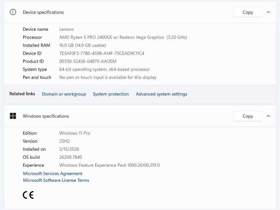Click the Device name label

(x=35, y=29)
